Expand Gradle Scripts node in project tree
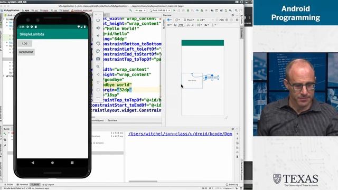Viewport: 338px width, 190px height. coord(4,76)
